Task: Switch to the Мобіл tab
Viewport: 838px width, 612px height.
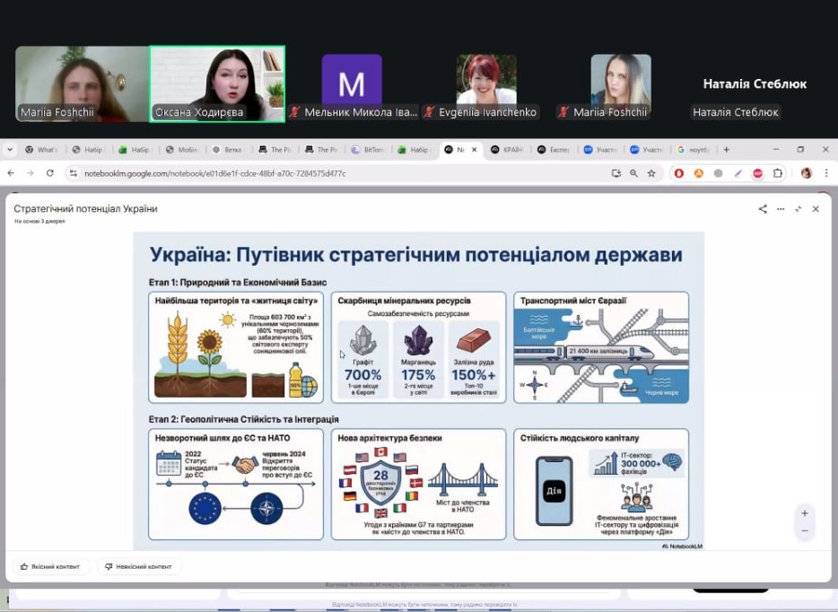Action: [x=182, y=150]
